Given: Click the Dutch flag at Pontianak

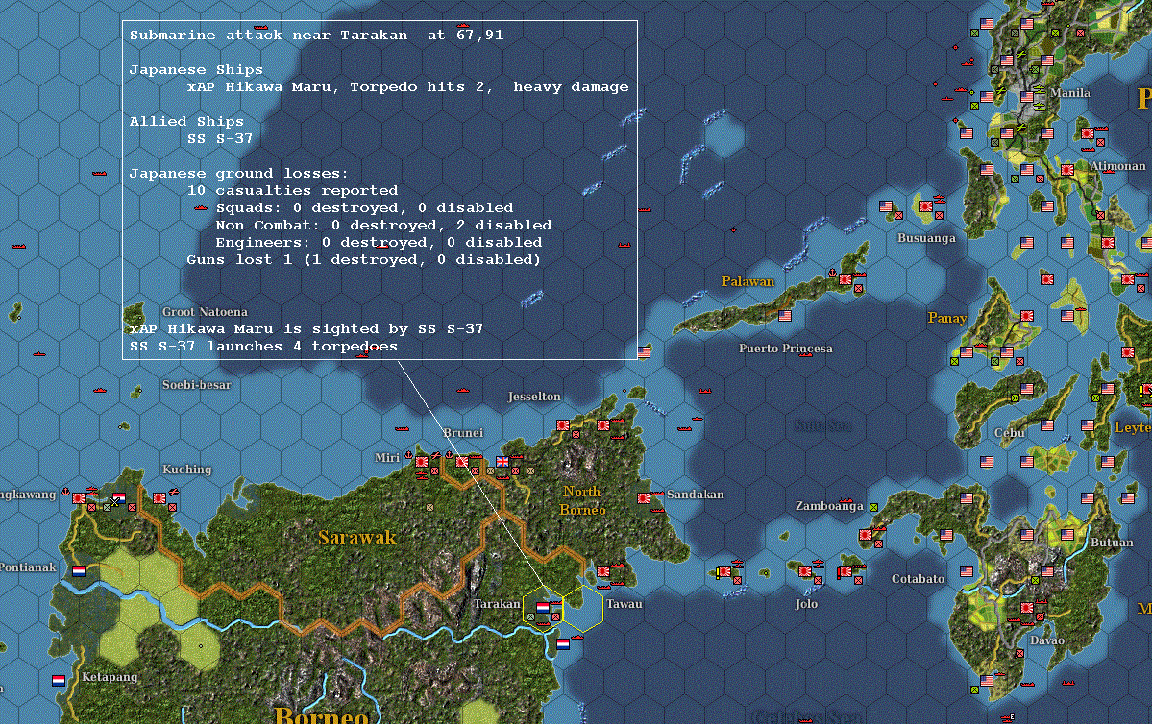Looking at the screenshot, I should (79, 570).
